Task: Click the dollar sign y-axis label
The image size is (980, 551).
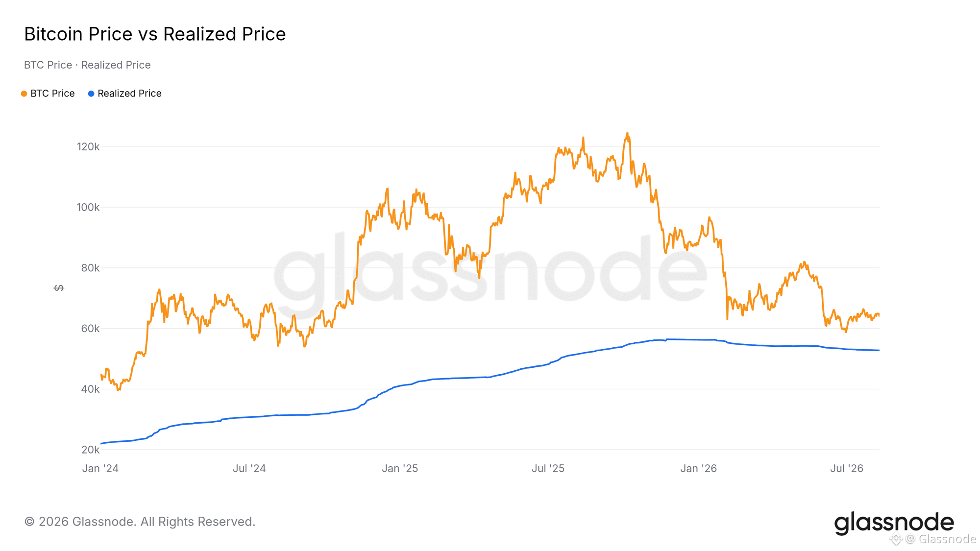Action: coord(59,287)
